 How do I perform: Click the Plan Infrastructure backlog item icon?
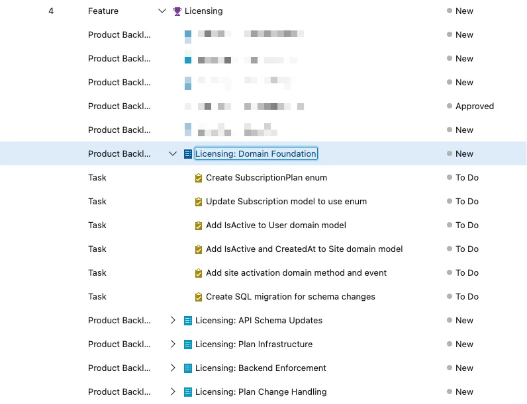(188, 344)
